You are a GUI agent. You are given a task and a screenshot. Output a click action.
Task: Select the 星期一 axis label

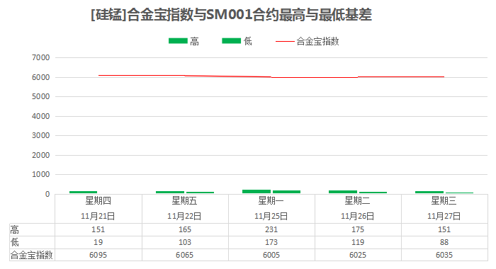(271, 201)
